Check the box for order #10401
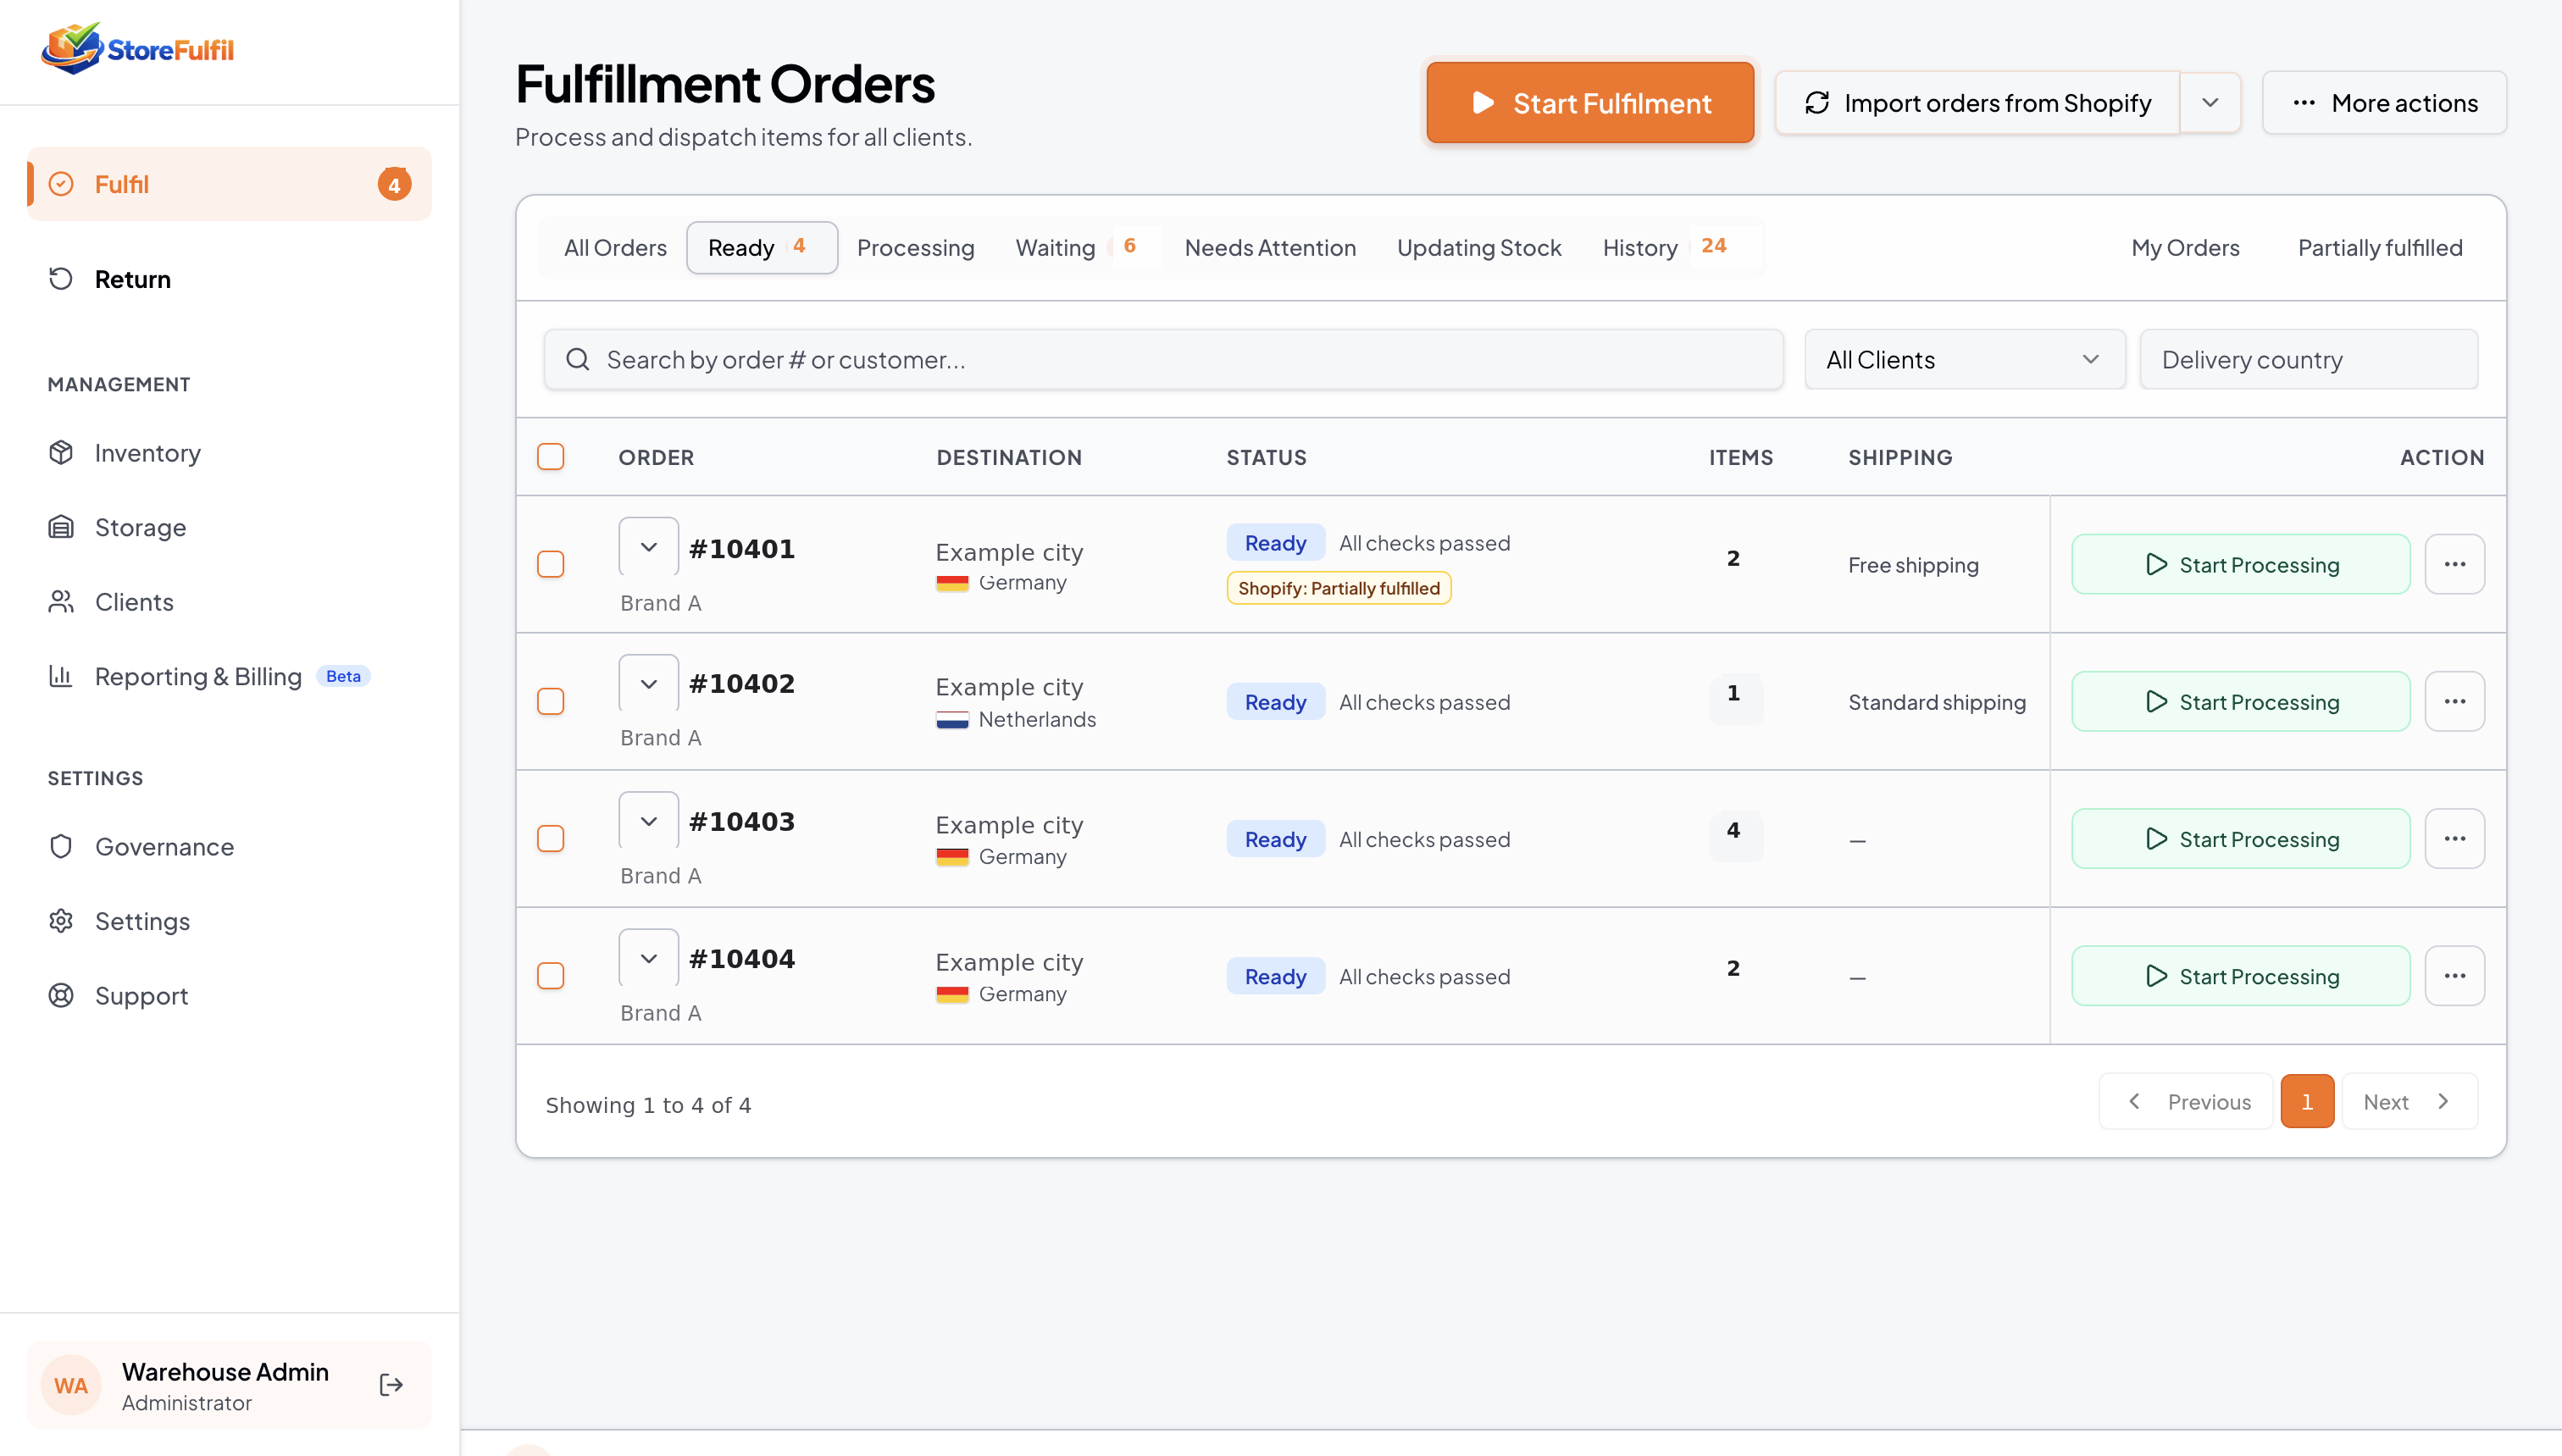2562x1456 pixels. click(551, 564)
